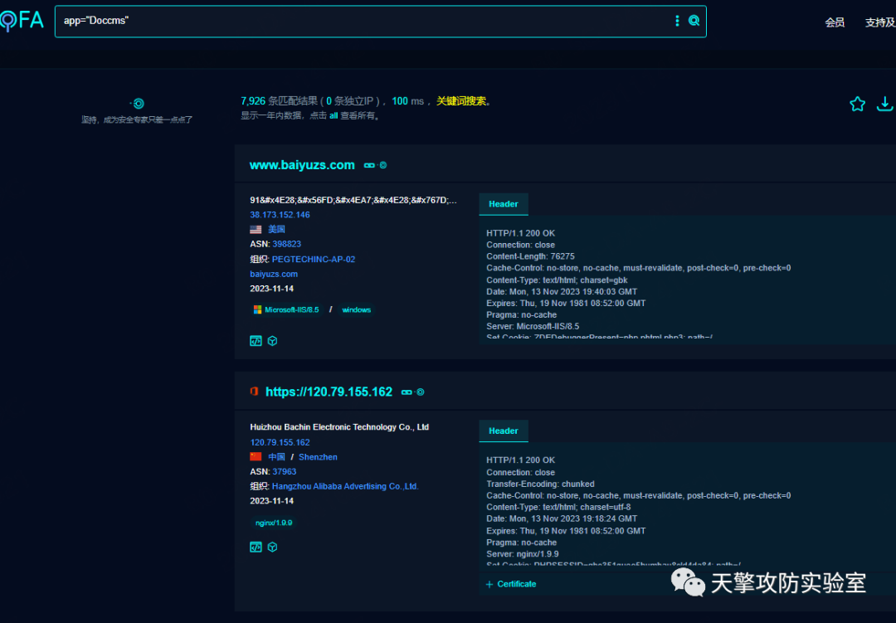Click the 美国 country link

[276, 229]
